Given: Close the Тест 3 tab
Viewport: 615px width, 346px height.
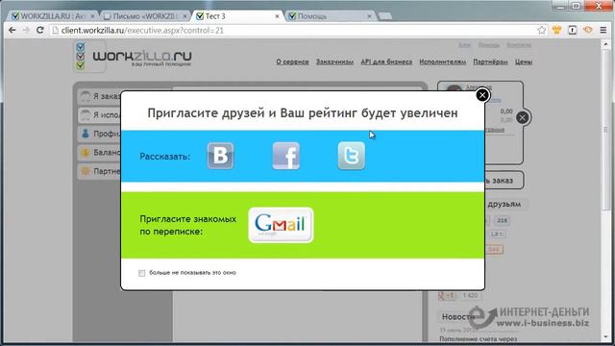Looking at the screenshot, I should coord(277,16).
